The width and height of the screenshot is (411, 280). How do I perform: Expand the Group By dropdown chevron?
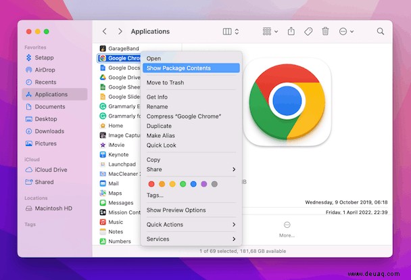(276, 32)
